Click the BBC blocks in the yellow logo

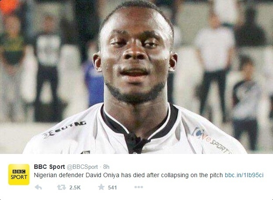[x=19, y=171]
